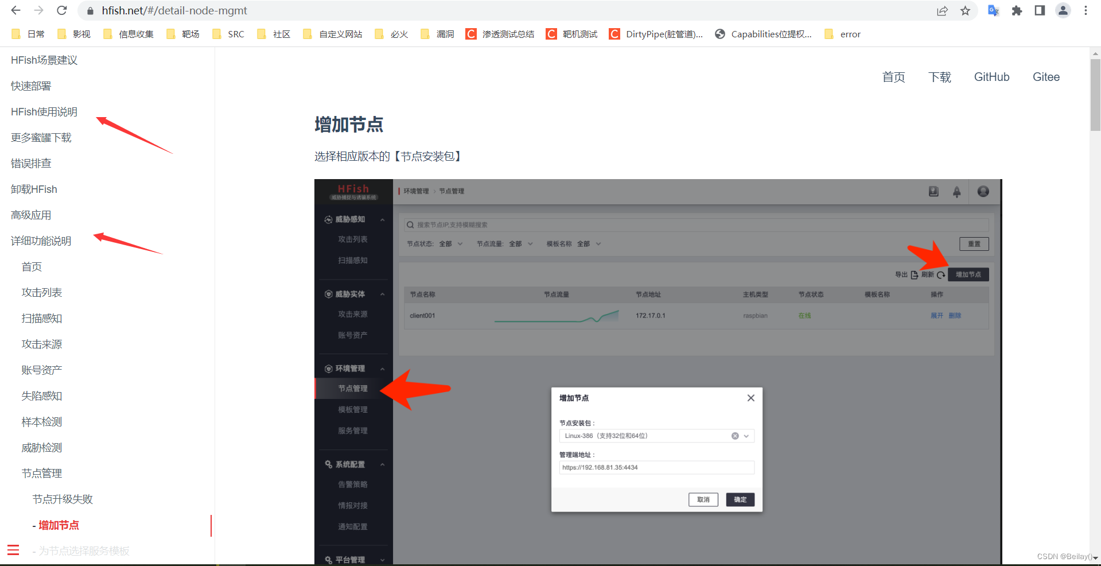Open the 自定义网站 bookmarks folder
Viewport: 1101px width, 566px height.
(x=333, y=34)
